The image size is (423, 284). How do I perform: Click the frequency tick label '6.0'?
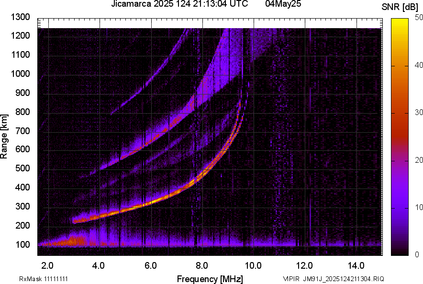151,266
